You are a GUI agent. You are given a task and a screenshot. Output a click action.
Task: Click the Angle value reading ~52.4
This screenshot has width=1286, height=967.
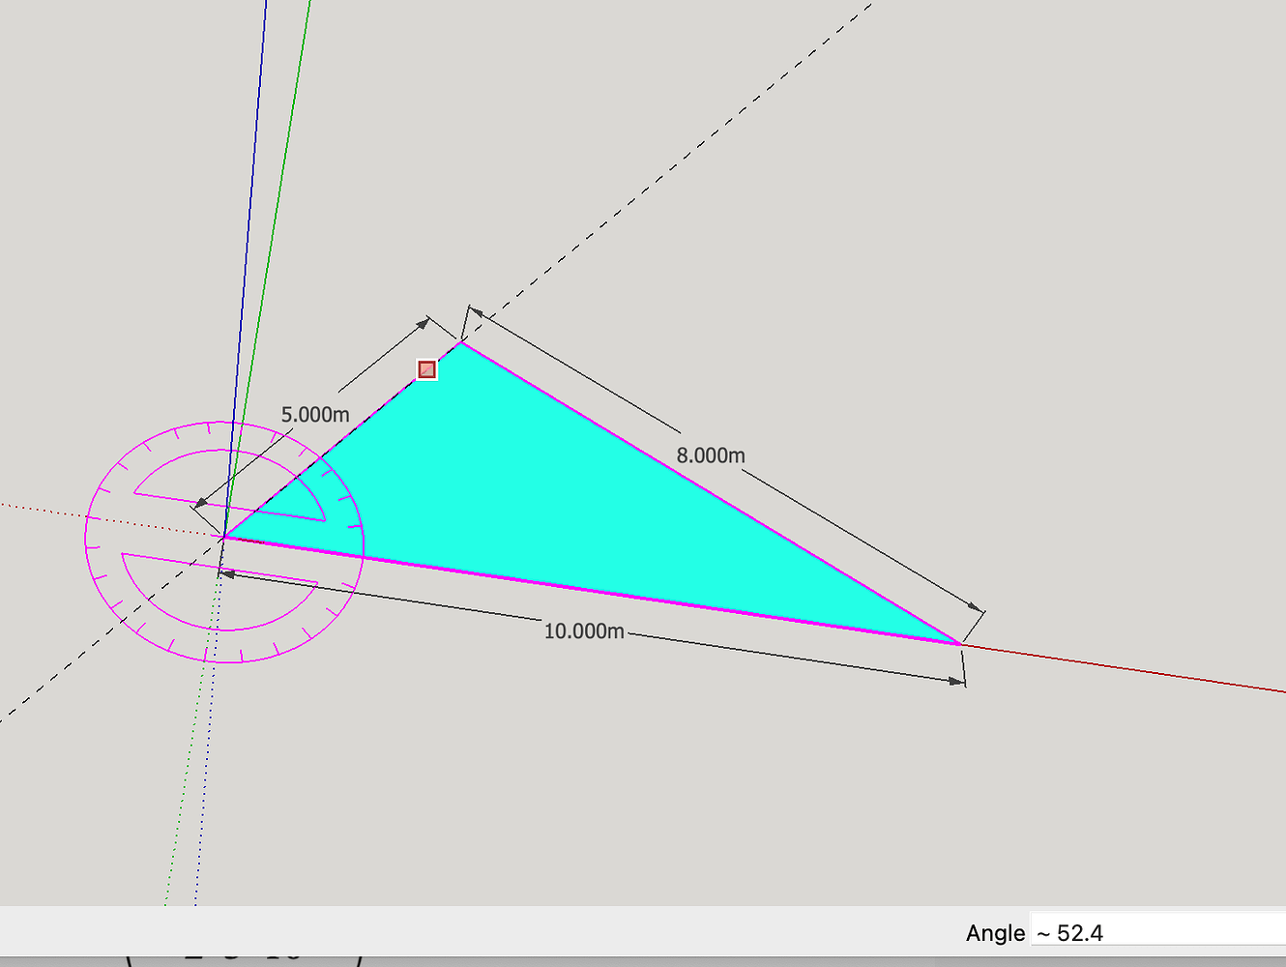pyautogui.click(x=1069, y=933)
